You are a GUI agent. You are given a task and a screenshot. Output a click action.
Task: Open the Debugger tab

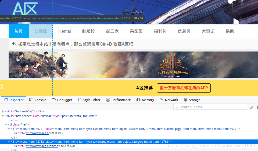62,100
